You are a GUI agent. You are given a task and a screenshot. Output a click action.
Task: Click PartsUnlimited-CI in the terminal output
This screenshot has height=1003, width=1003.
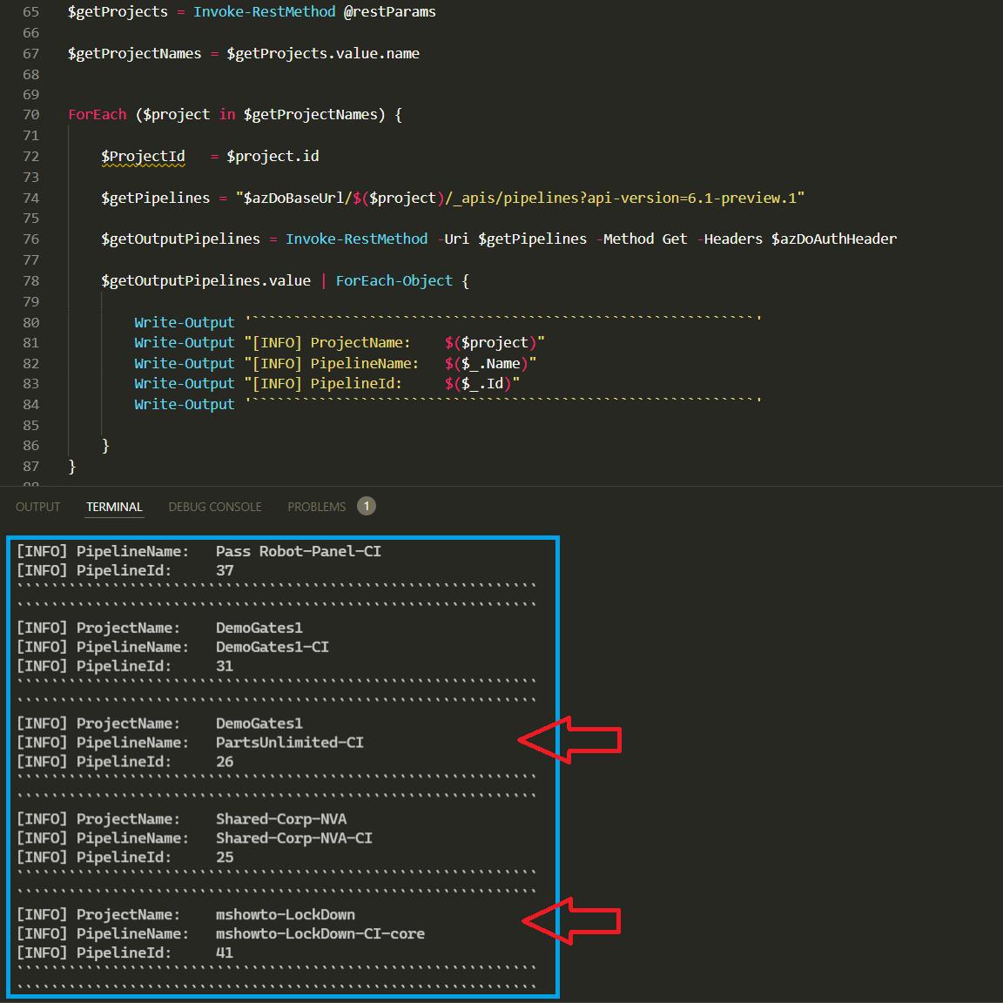(x=289, y=743)
